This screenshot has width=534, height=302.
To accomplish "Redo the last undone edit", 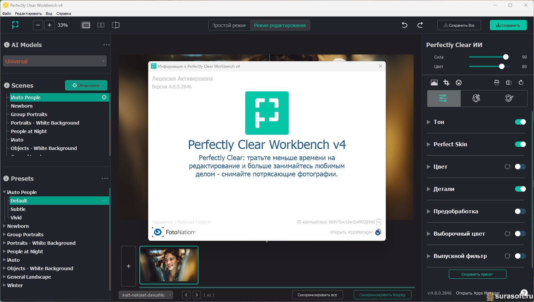I will [420, 25].
